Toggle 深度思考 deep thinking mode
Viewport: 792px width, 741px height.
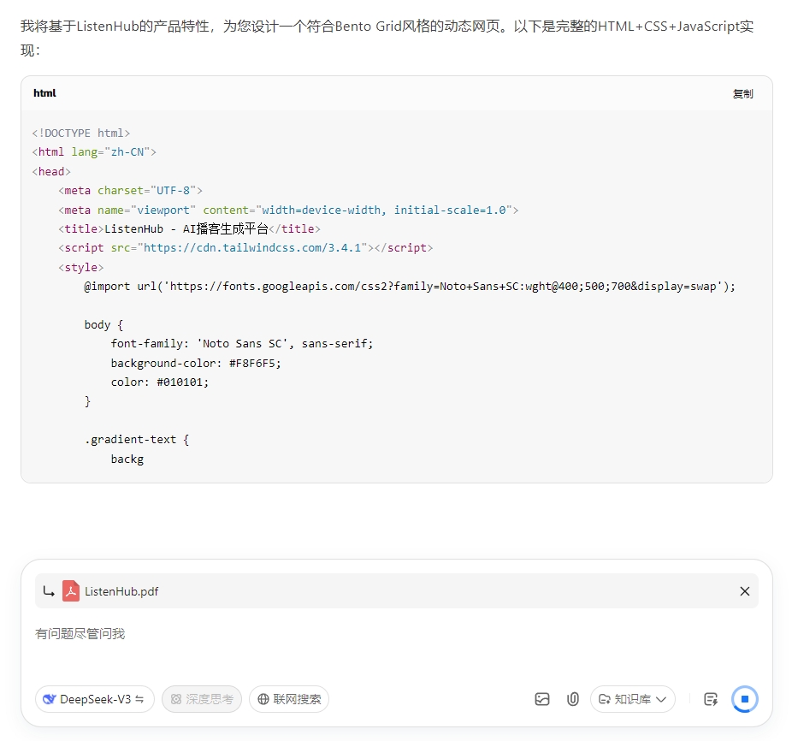click(x=202, y=699)
